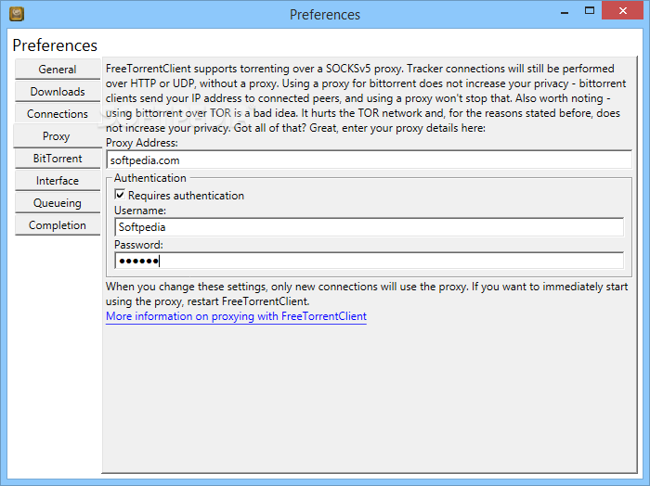Close the Preferences window

(x=623, y=11)
